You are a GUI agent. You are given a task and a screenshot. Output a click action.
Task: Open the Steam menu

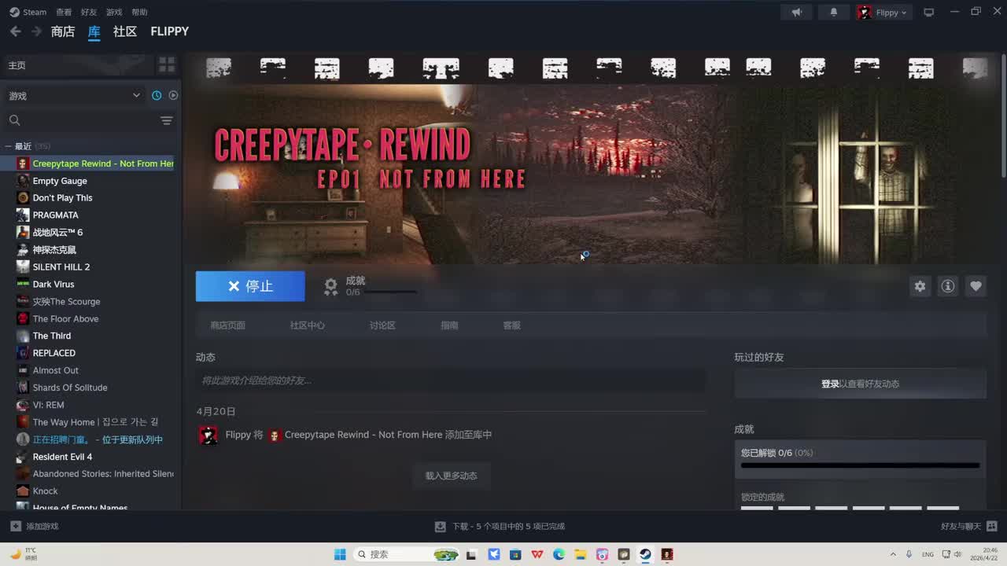click(x=28, y=13)
